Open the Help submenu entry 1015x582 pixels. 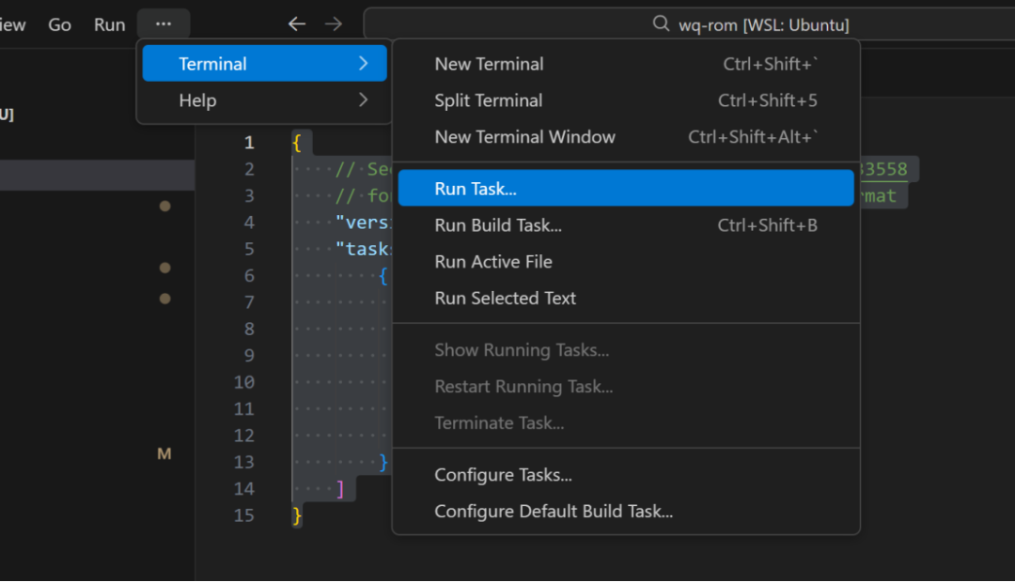click(x=264, y=100)
